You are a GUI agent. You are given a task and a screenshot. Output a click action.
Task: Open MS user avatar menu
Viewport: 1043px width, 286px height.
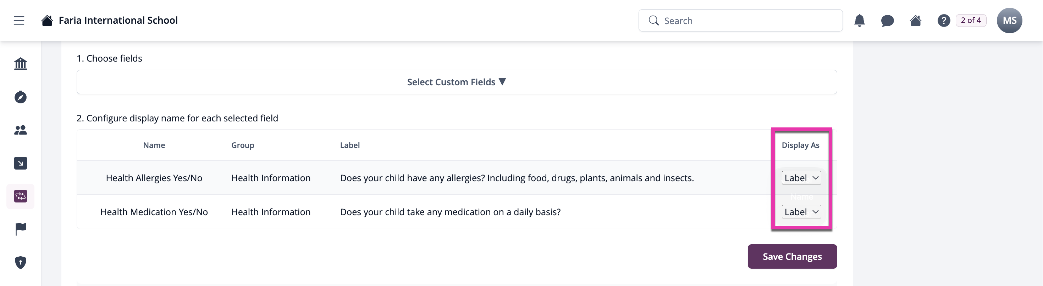1009,21
